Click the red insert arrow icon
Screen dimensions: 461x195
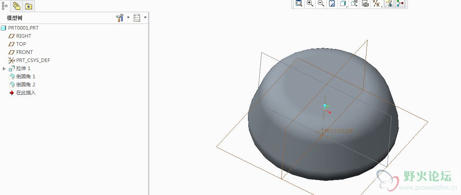tap(12, 93)
